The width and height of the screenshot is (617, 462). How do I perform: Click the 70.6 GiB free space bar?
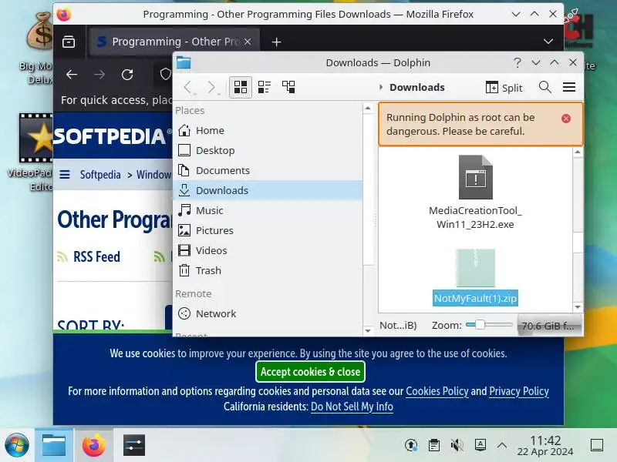tap(549, 326)
